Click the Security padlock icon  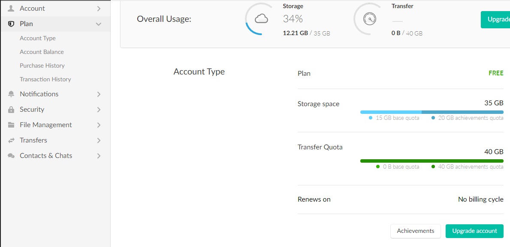[x=11, y=110]
